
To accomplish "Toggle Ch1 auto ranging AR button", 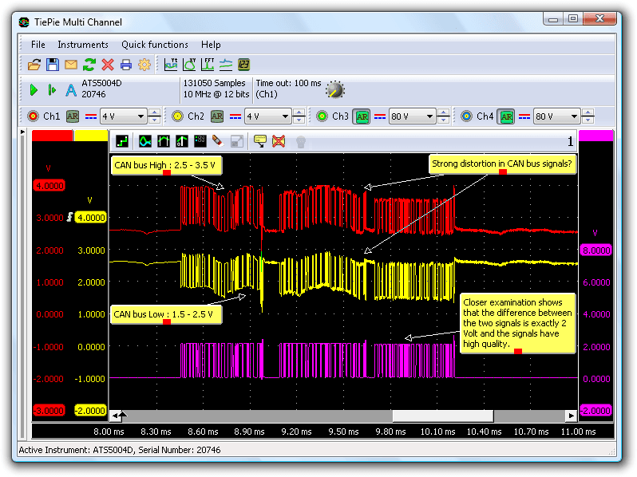I will tap(73, 116).
